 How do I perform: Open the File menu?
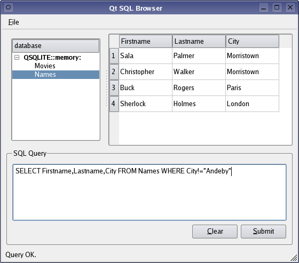13,22
